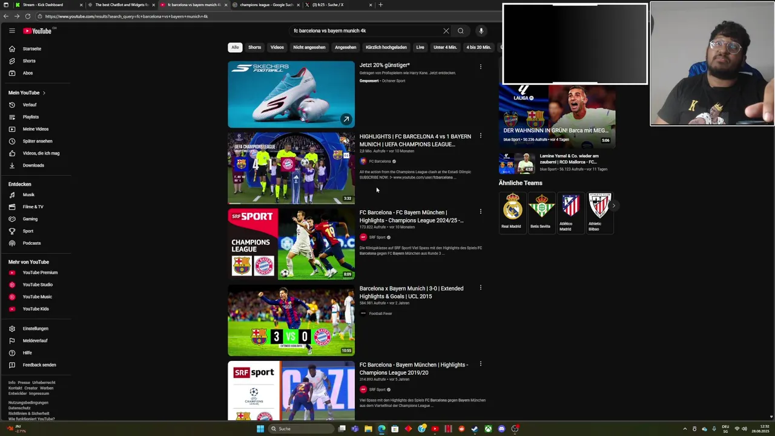This screenshot has height=436, width=775.
Task: Switch to the champions league Google tab
Action: click(266, 5)
